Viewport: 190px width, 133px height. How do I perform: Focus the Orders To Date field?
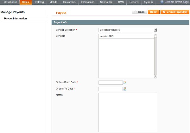(x=111, y=89)
